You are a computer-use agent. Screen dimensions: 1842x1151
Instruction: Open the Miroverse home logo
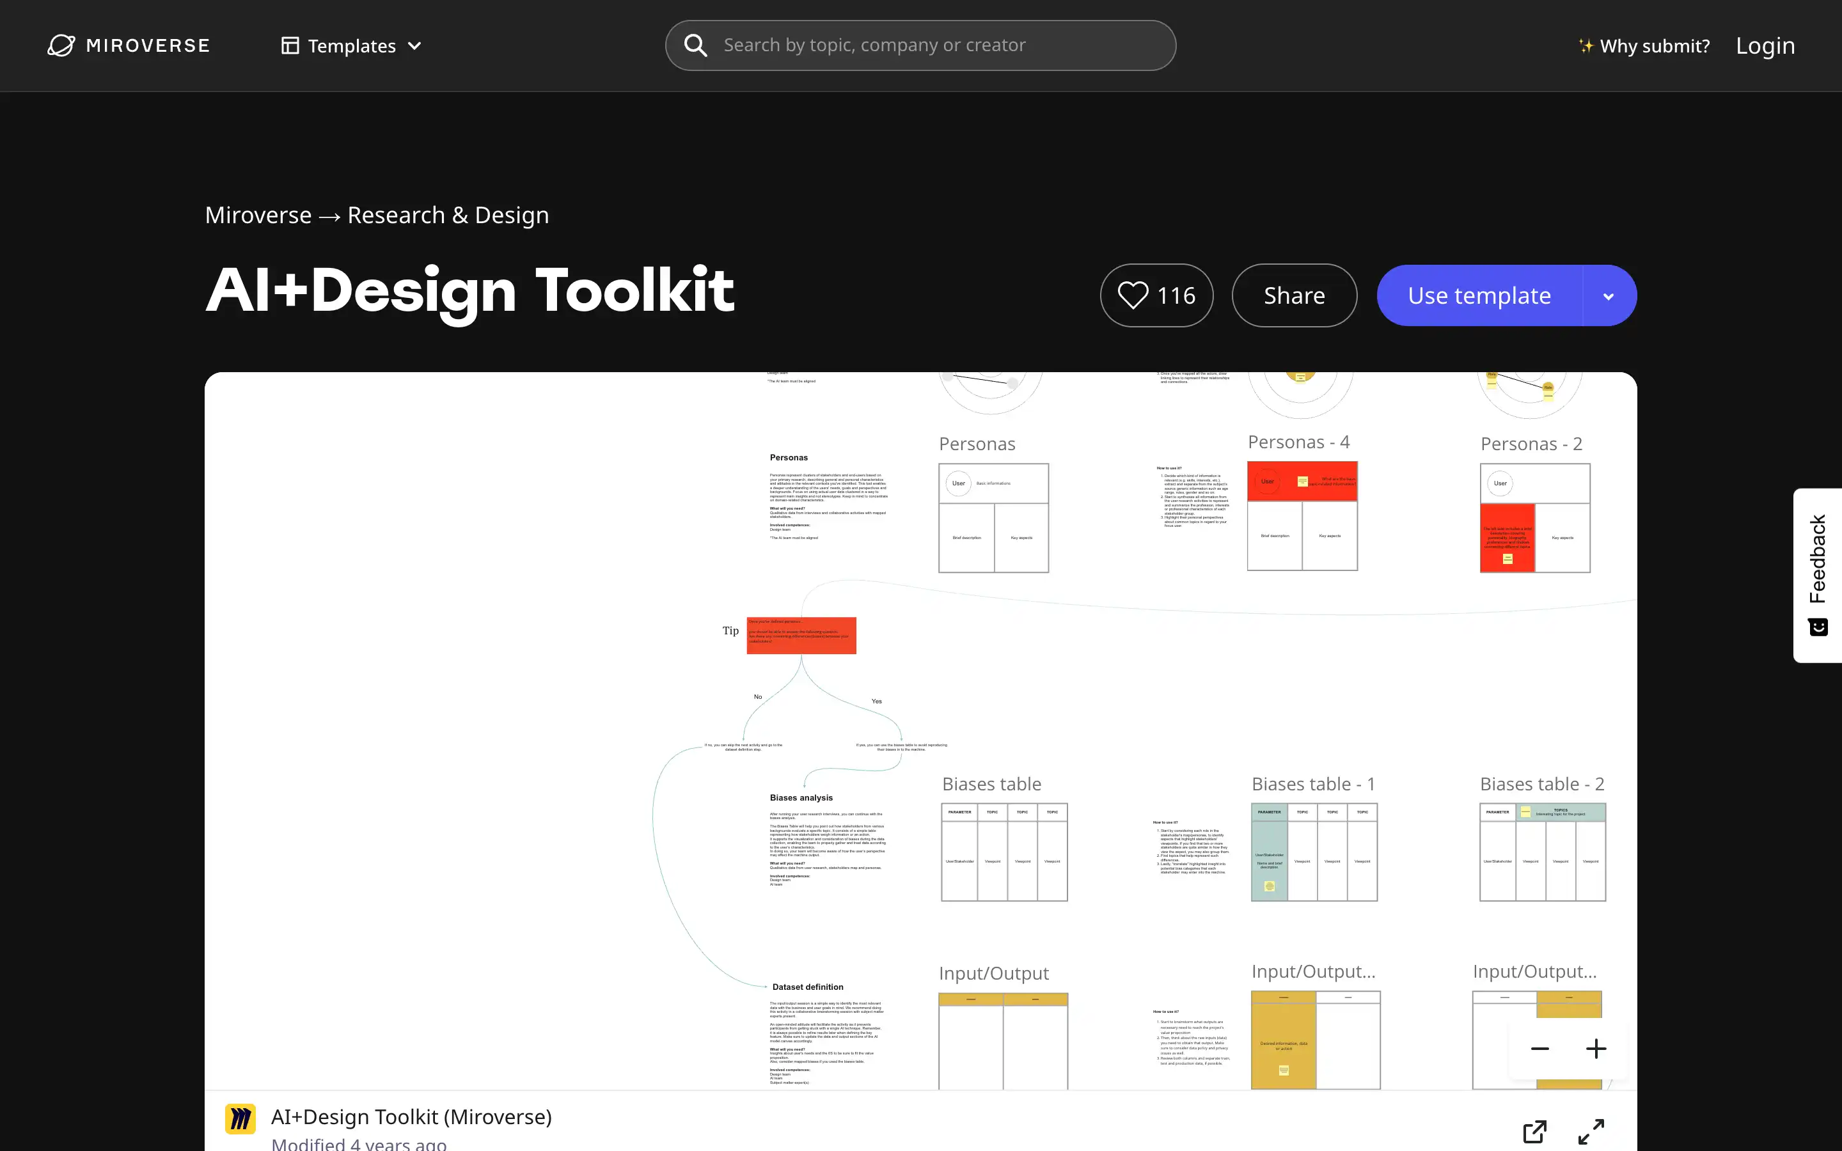[x=128, y=45]
